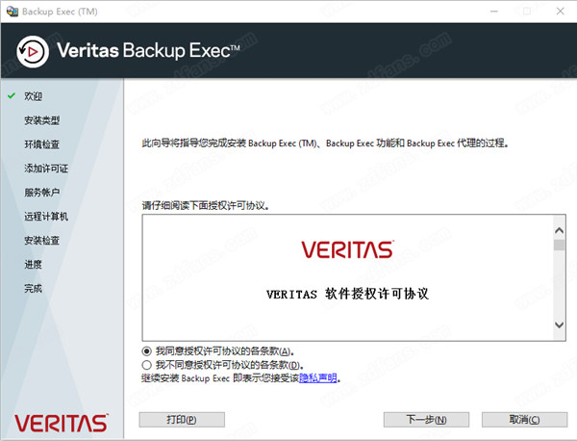The height and width of the screenshot is (441, 577).
Task: Click the Veritas Backup Exec banner title
Action: click(148, 50)
